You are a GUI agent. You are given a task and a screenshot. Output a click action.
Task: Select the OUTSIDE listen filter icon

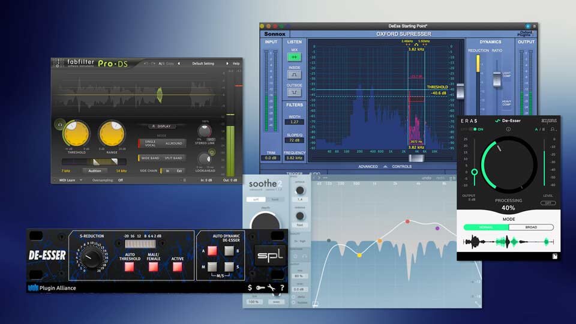(294, 92)
